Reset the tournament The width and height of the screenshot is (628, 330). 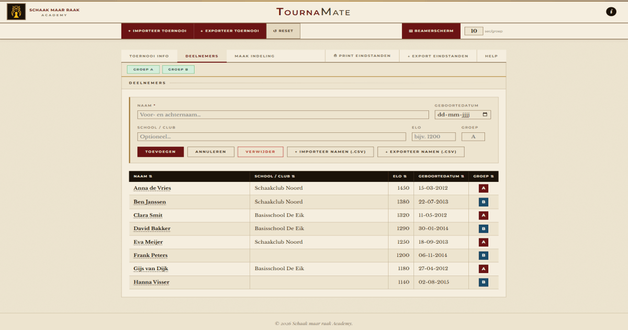(283, 31)
